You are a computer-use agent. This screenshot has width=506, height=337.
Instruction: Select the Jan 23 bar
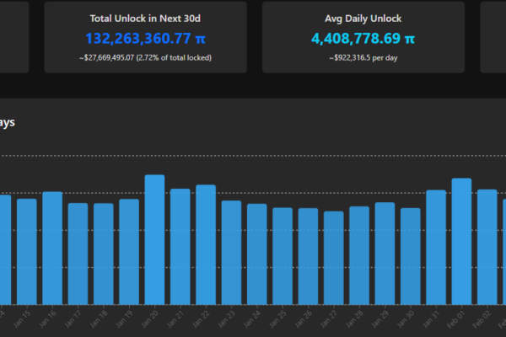pyautogui.click(x=231, y=252)
